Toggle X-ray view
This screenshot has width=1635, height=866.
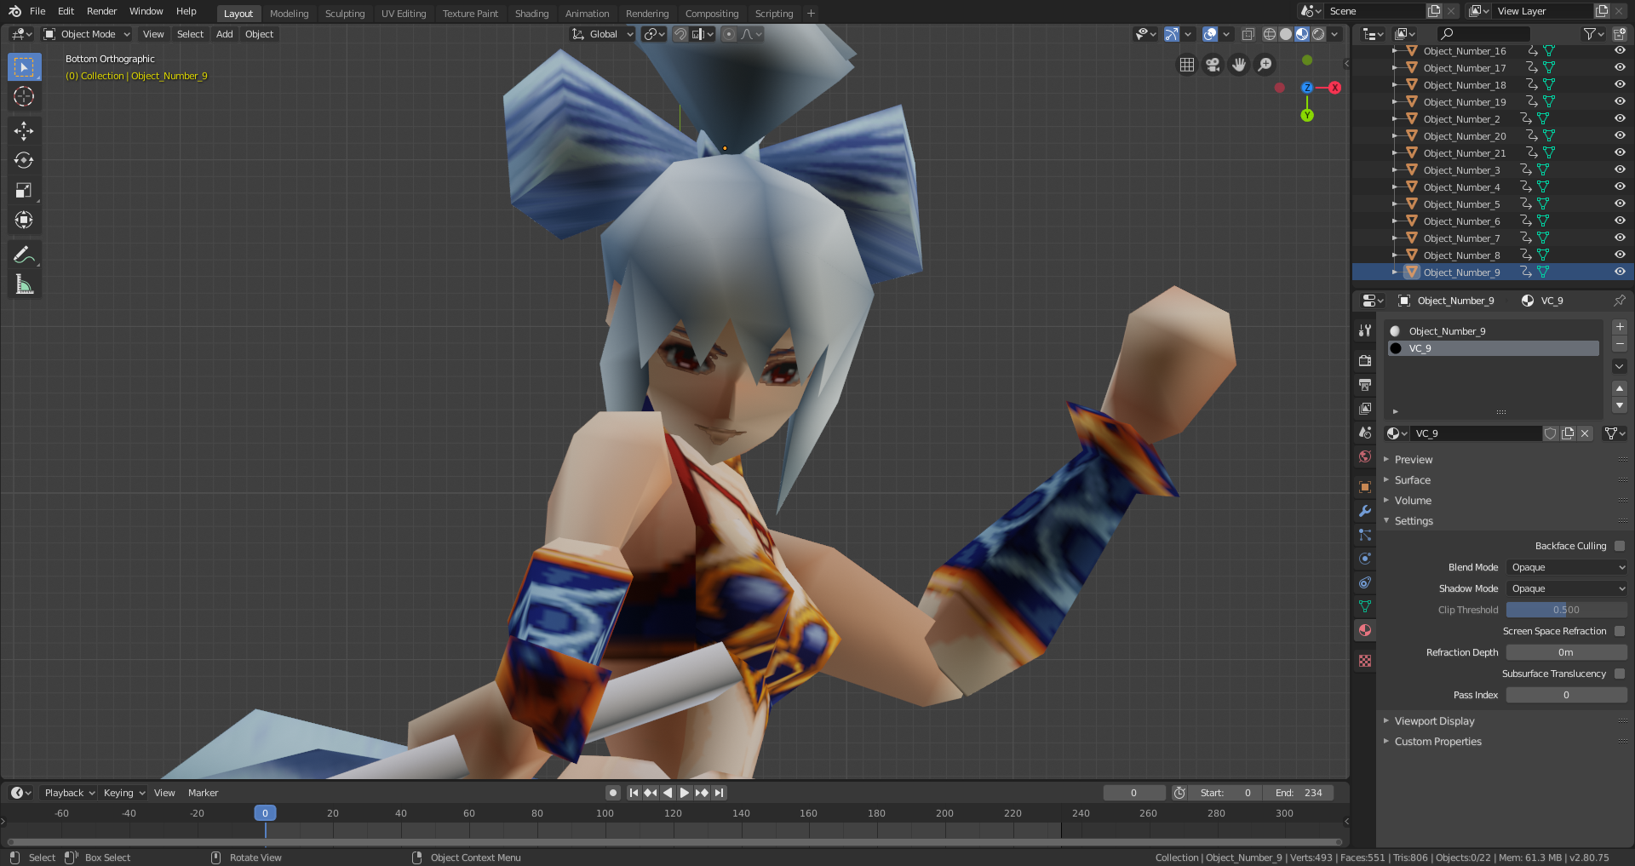[x=1248, y=34]
